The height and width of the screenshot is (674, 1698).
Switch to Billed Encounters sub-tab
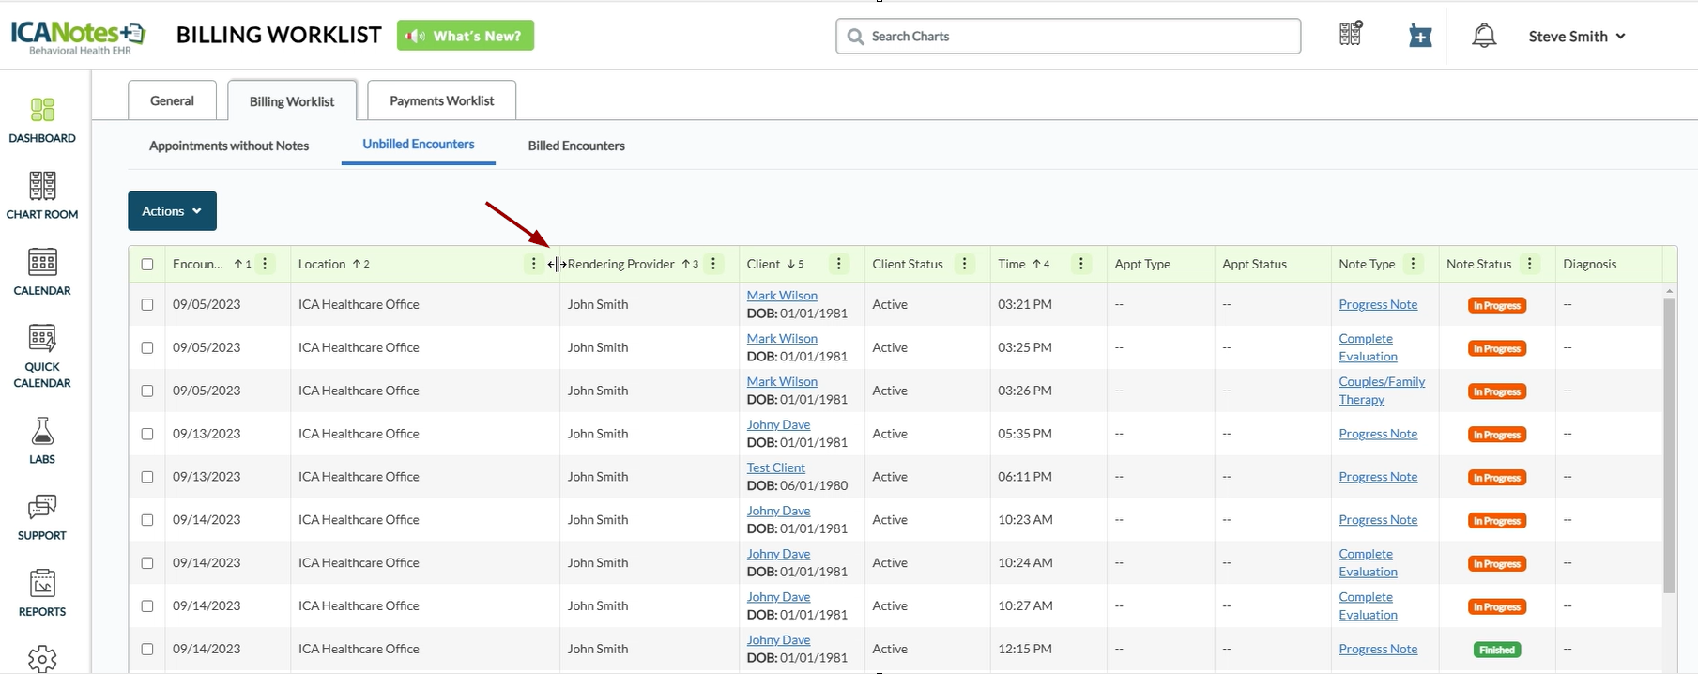(575, 146)
